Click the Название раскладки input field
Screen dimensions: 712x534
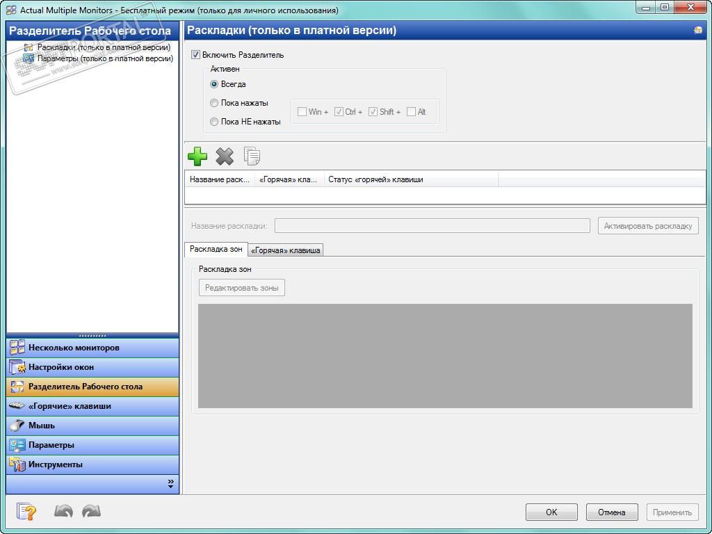coord(432,226)
